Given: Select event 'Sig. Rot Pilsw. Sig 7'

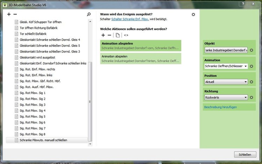Looking at the screenshot, I should (x=32, y=128).
